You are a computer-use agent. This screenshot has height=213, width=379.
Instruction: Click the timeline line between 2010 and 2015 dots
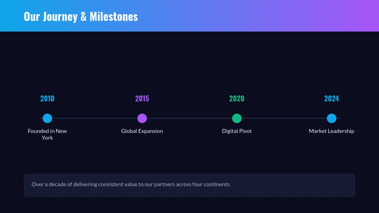pyautogui.click(x=95, y=118)
